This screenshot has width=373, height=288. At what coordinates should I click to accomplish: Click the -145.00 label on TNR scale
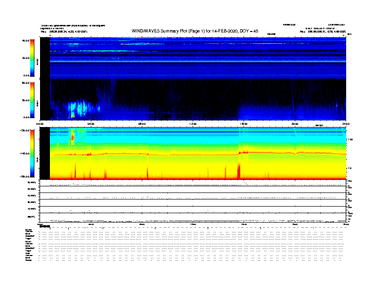click(25, 153)
